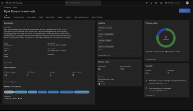The height and width of the screenshot is (111, 193).
Task: Click task icon beside Confirm and Identify Ransomware
Action: pyautogui.click(x=146, y=88)
